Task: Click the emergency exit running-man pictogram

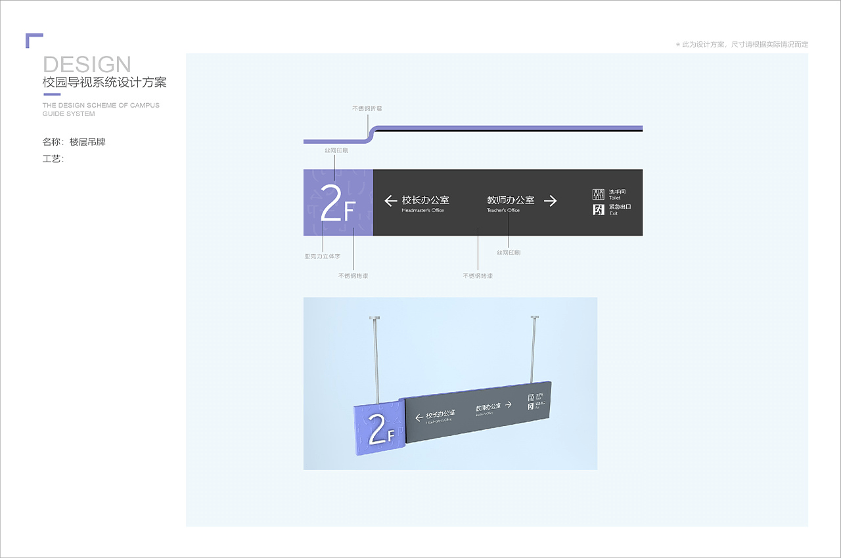Action: point(599,210)
